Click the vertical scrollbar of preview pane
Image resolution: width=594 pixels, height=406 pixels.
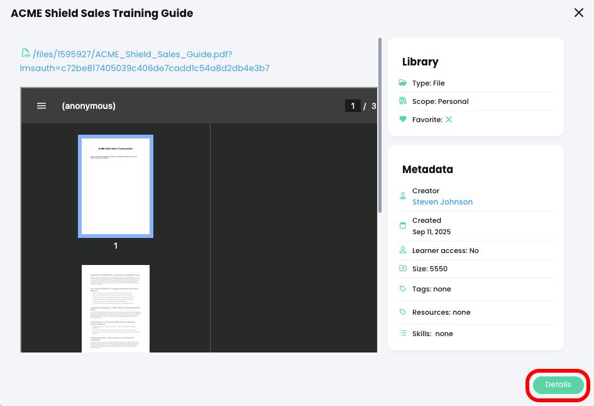coord(380,125)
